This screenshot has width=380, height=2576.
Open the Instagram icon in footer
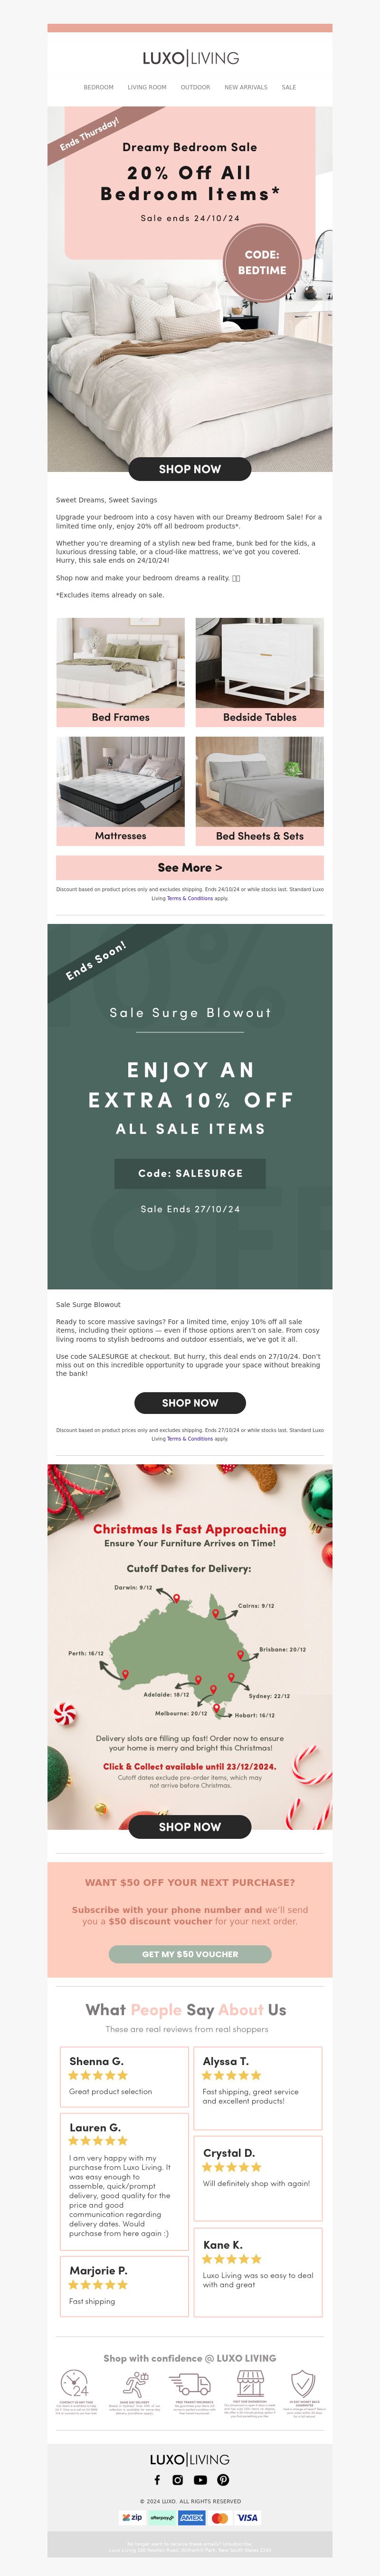[178, 2480]
